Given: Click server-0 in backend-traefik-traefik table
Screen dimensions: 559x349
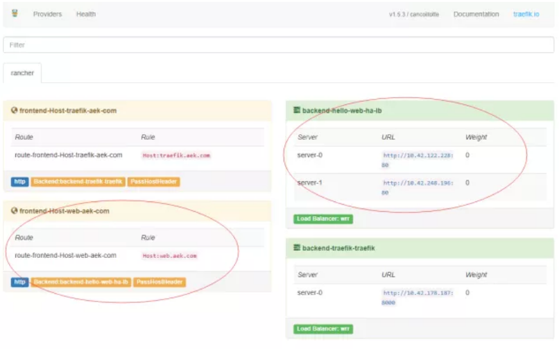Looking at the screenshot, I should pyautogui.click(x=310, y=293).
